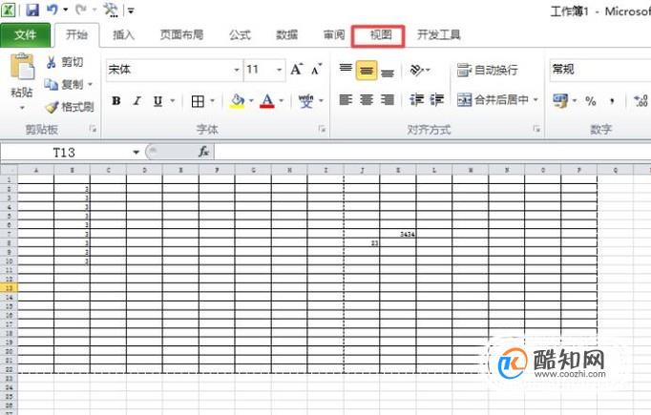Insert function with fx button
Screen dimensions: 651x415
coord(203,152)
